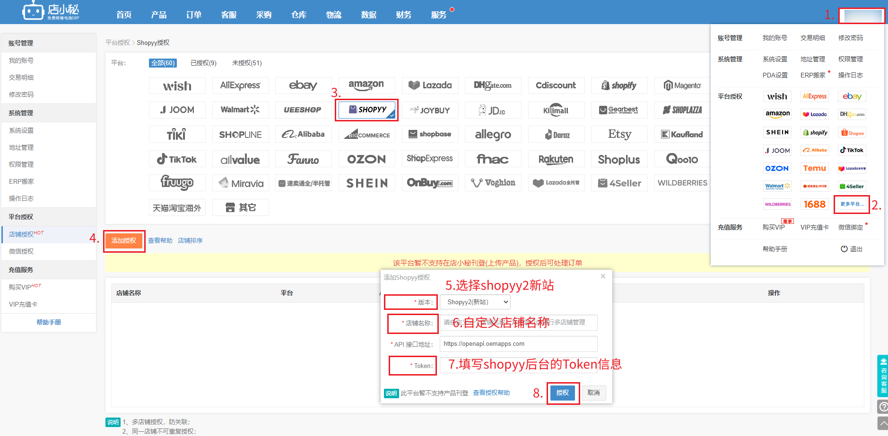Click the blue 授权 button in the dialog
This screenshot has height=436, width=888.
coord(563,393)
